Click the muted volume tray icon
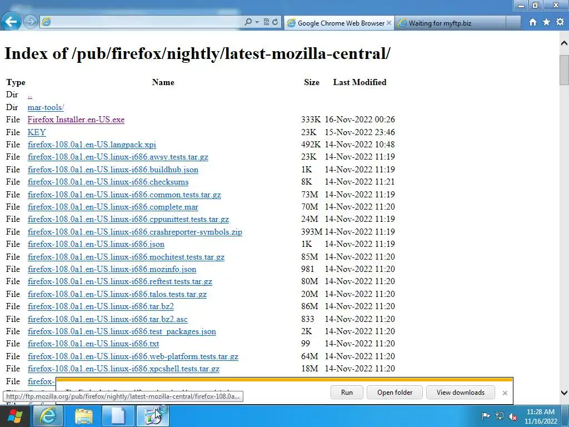This screenshot has width=569, height=427. click(513, 416)
